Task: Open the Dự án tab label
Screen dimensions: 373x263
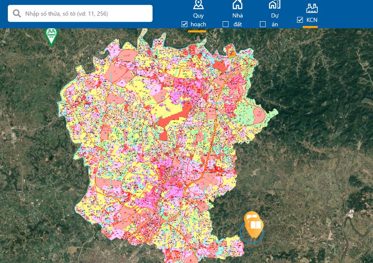Action: (275, 20)
